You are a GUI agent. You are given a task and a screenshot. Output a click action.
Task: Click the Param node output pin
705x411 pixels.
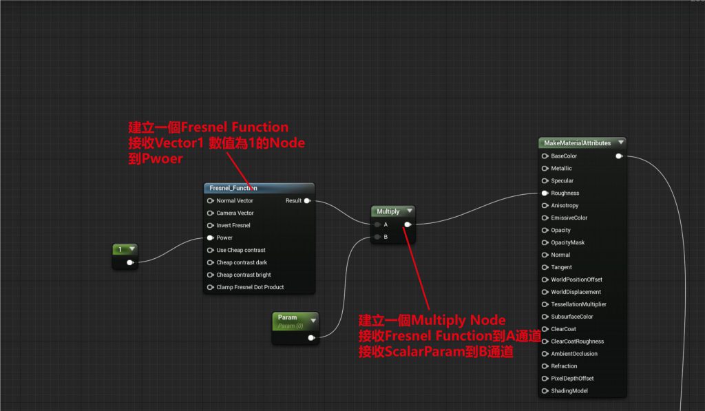point(312,337)
